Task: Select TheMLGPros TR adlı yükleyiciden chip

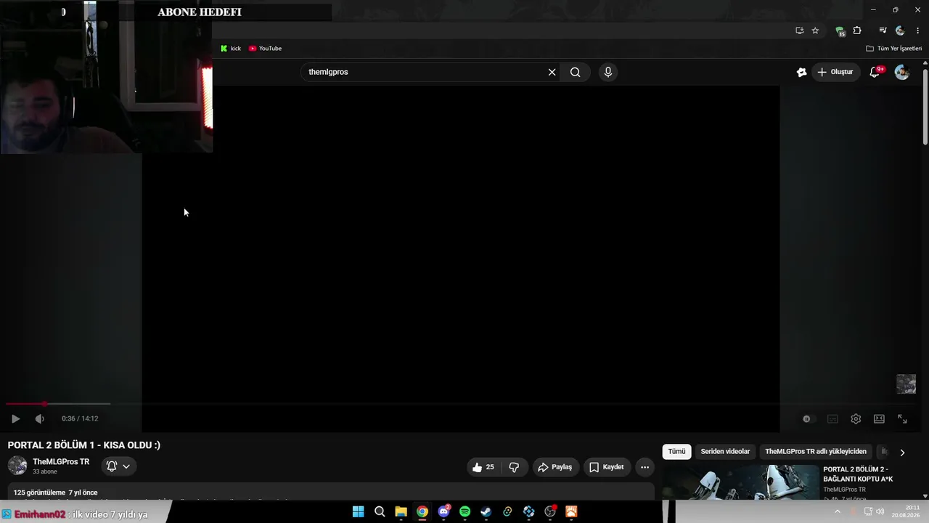Action: [x=816, y=452]
